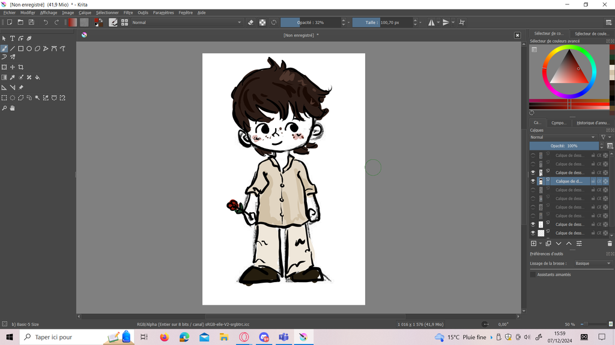Open the layer blending mode dropdown
615x345 pixels.
click(x=563, y=137)
